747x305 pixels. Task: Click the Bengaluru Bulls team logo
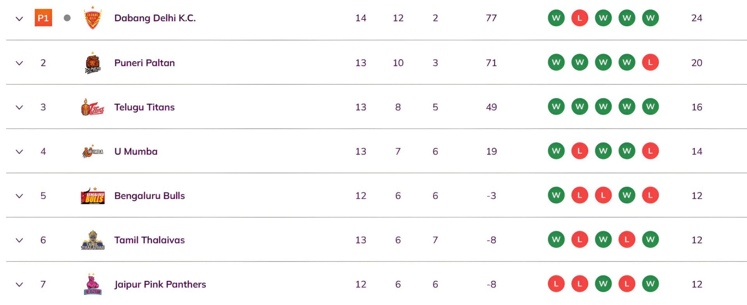click(93, 196)
